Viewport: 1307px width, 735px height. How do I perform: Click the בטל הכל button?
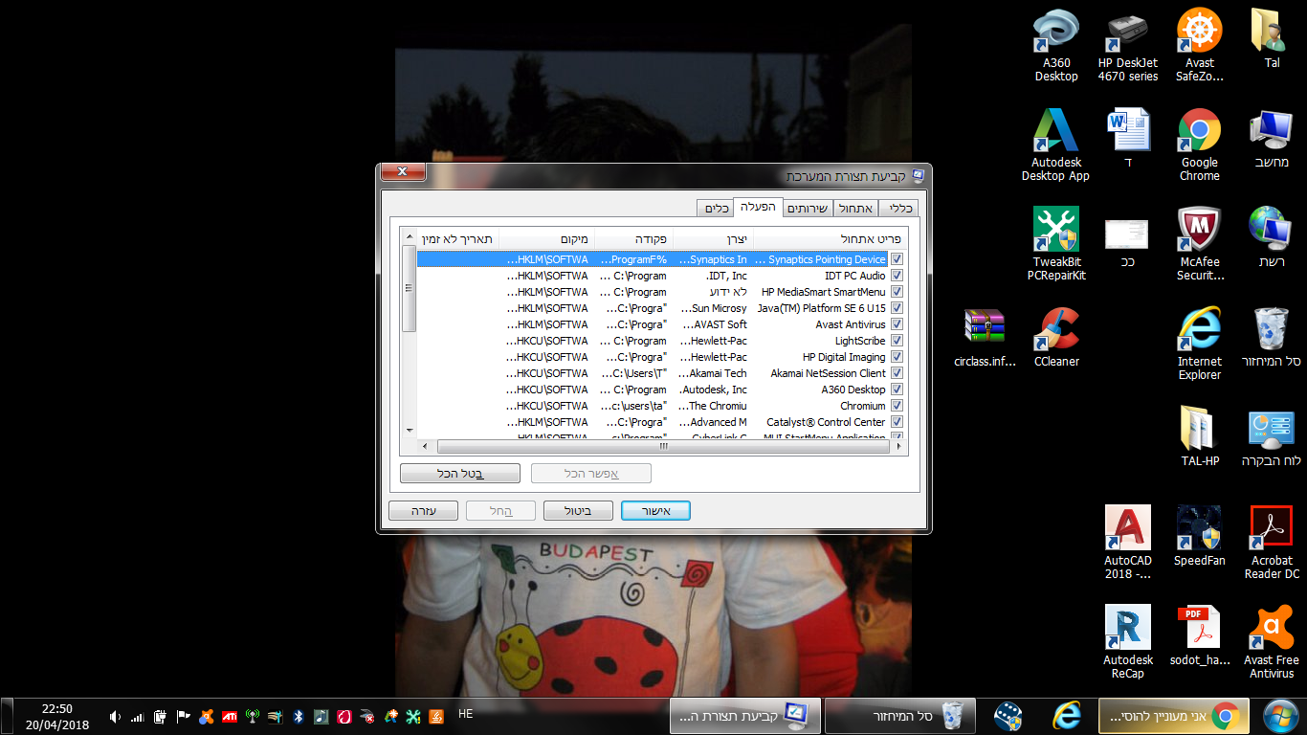click(x=460, y=474)
